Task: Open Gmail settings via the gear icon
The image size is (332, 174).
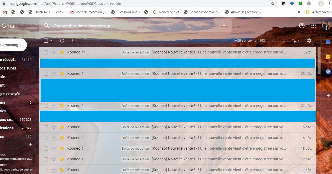Action: tap(309, 41)
